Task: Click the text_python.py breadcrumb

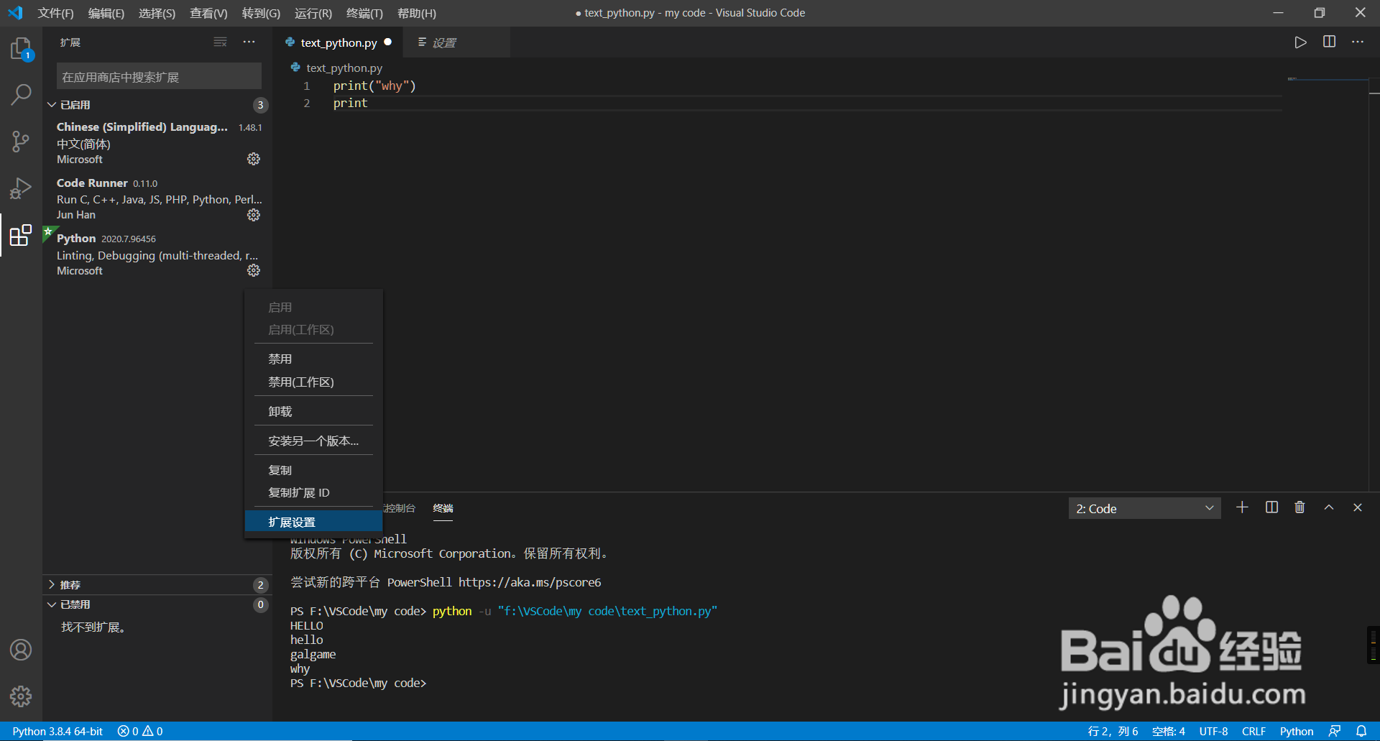Action: pyautogui.click(x=344, y=68)
